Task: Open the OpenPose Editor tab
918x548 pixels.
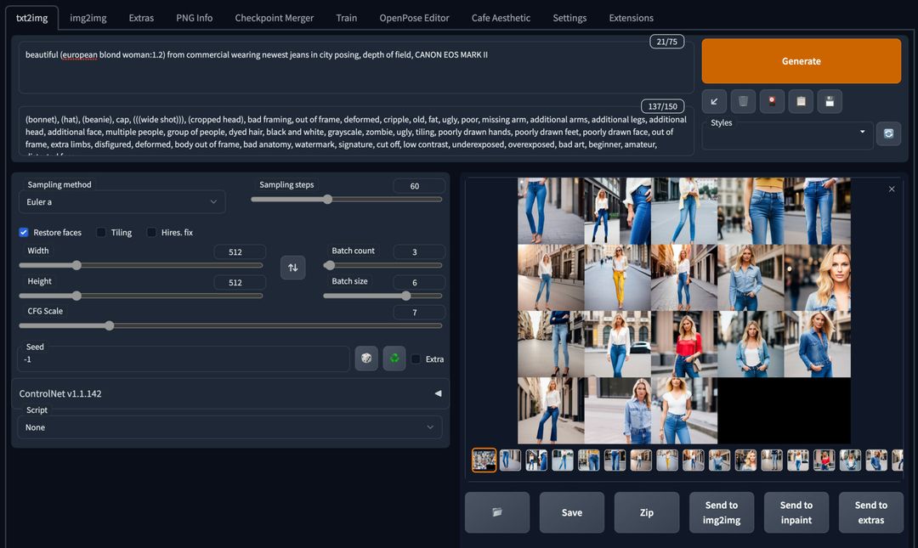Action: pyautogui.click(x=414, y=18)
